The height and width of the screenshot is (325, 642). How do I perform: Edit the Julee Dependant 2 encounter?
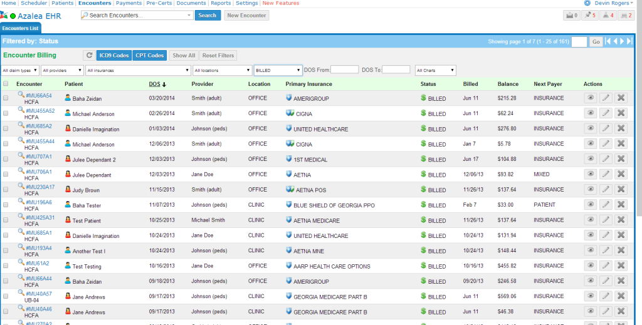click(x=606, y=159)
